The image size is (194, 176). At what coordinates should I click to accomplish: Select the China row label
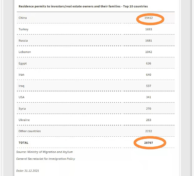[x=23, y=18]
